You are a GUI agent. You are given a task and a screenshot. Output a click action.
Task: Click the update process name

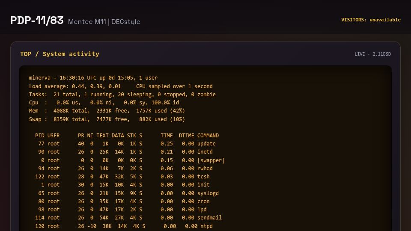[x=206, y=144]
